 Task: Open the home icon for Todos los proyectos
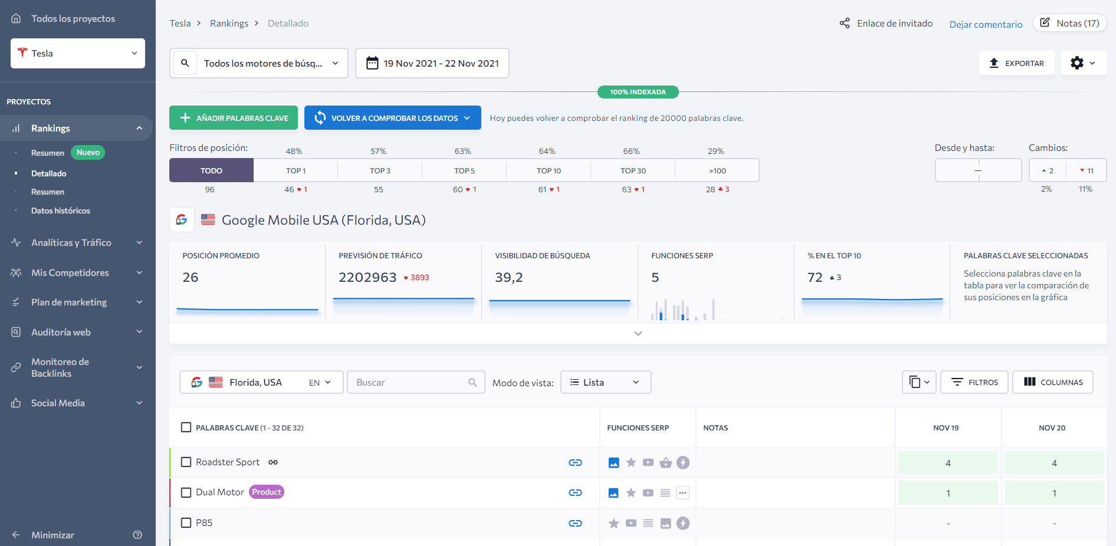click(16, 18)
